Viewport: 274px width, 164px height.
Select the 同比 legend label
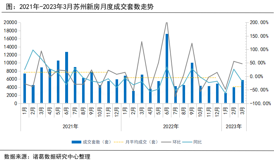[197, 142]
